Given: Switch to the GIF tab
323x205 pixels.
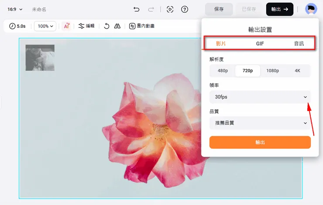Looking at the screenshot, I should (260, 44).
